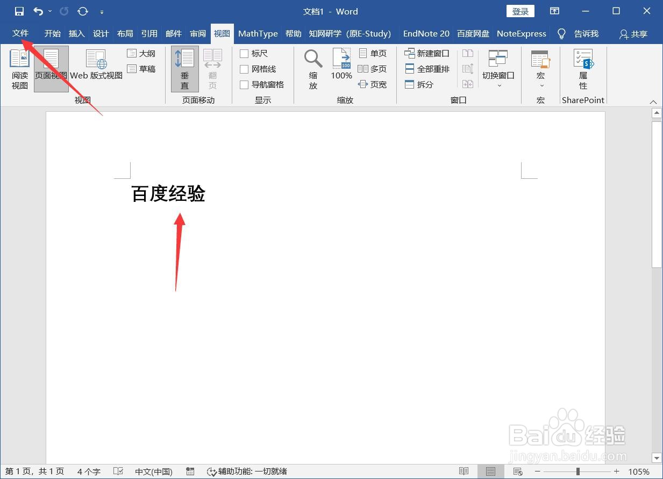Click 第 1 页，共 1 页 in status bar

35,471
